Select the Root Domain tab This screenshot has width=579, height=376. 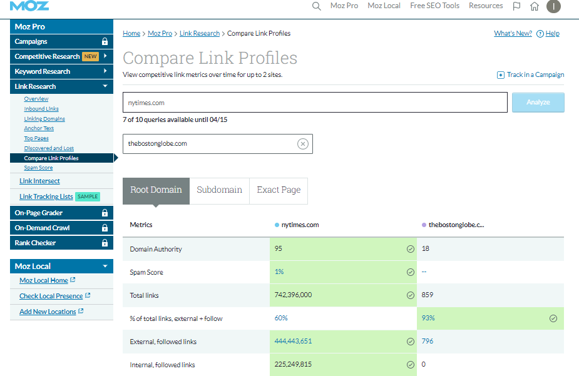156,191
